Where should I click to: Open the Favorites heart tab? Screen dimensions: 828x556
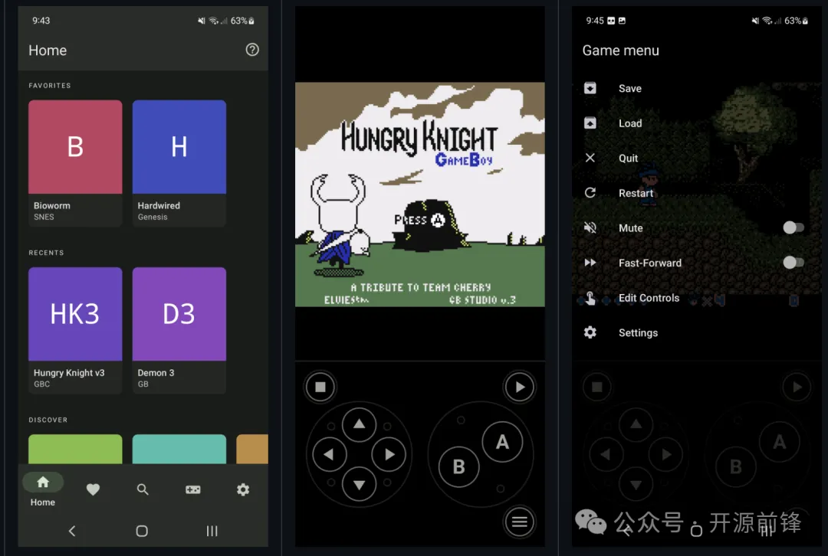93,489
